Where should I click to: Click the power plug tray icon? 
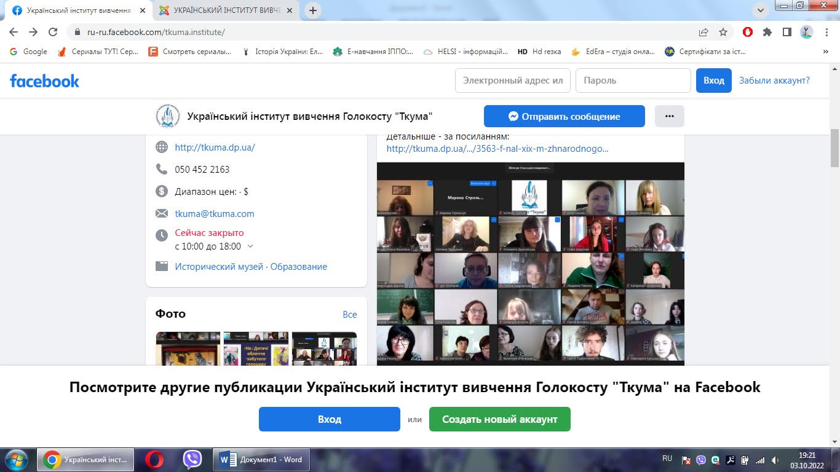tap(745, 460)
